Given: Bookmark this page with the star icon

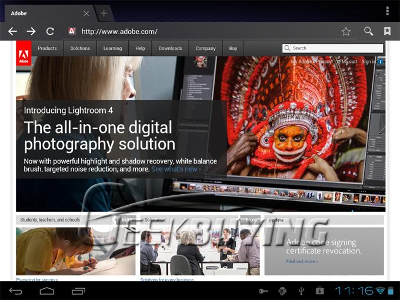Looking at the screenshot, I should click(x=346, y=31).
